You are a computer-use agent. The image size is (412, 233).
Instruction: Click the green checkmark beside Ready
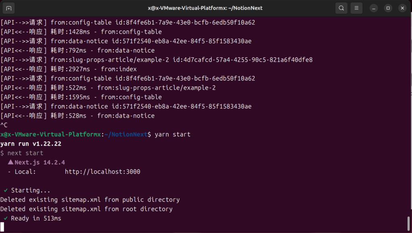[6, 218]
